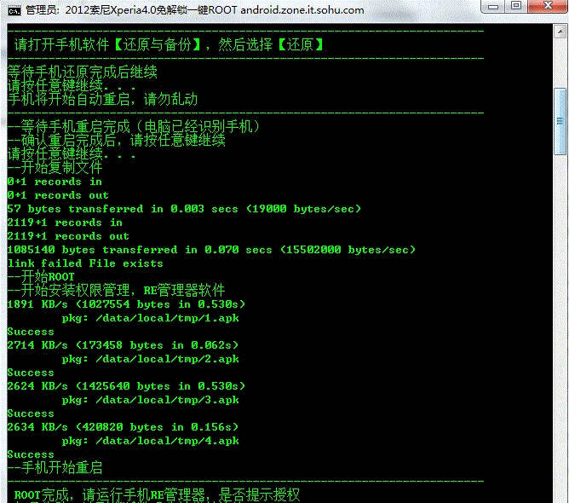569x503 pixels.
Task: Click the Success line under 4.apk
Action: tap(31, 454)
